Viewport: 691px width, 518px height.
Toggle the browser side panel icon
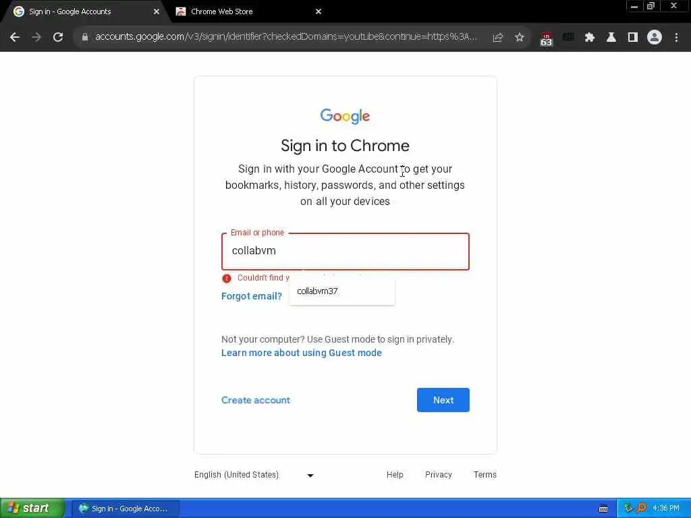(632, 37)
